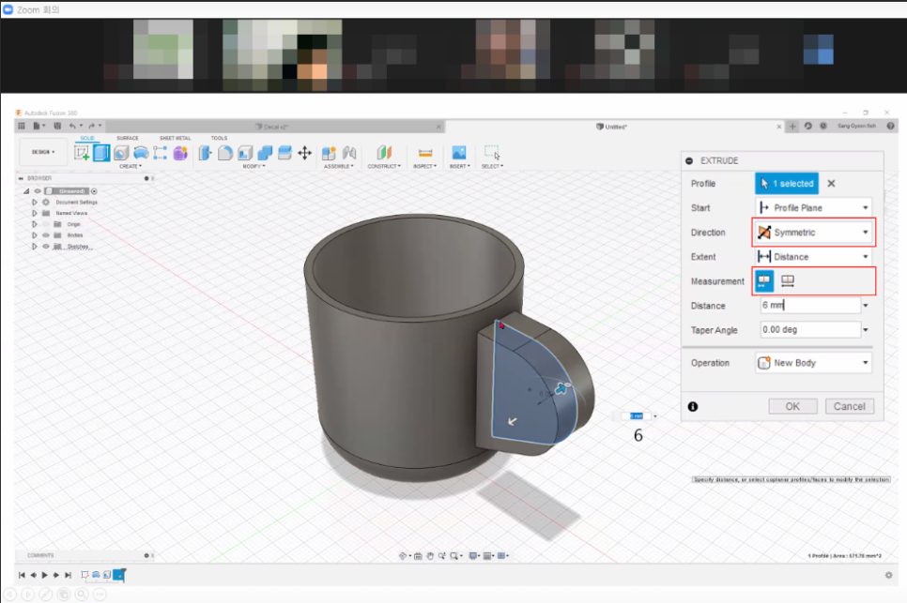Clear the profile selection with X
Viewport: 907px width, 603px height.
click(x=831, y=183)
